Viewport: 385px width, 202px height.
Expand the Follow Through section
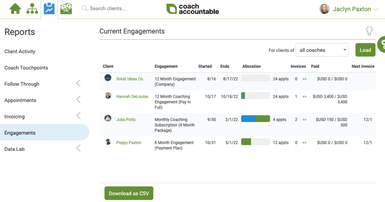(x=78, y=83)
